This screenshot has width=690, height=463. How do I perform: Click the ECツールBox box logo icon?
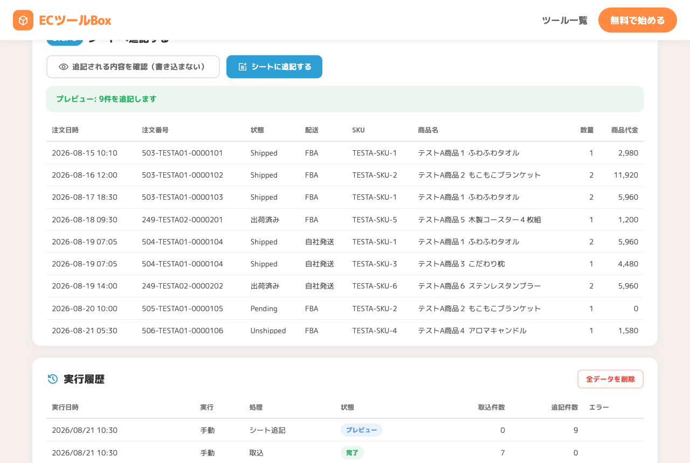(23, 20)
